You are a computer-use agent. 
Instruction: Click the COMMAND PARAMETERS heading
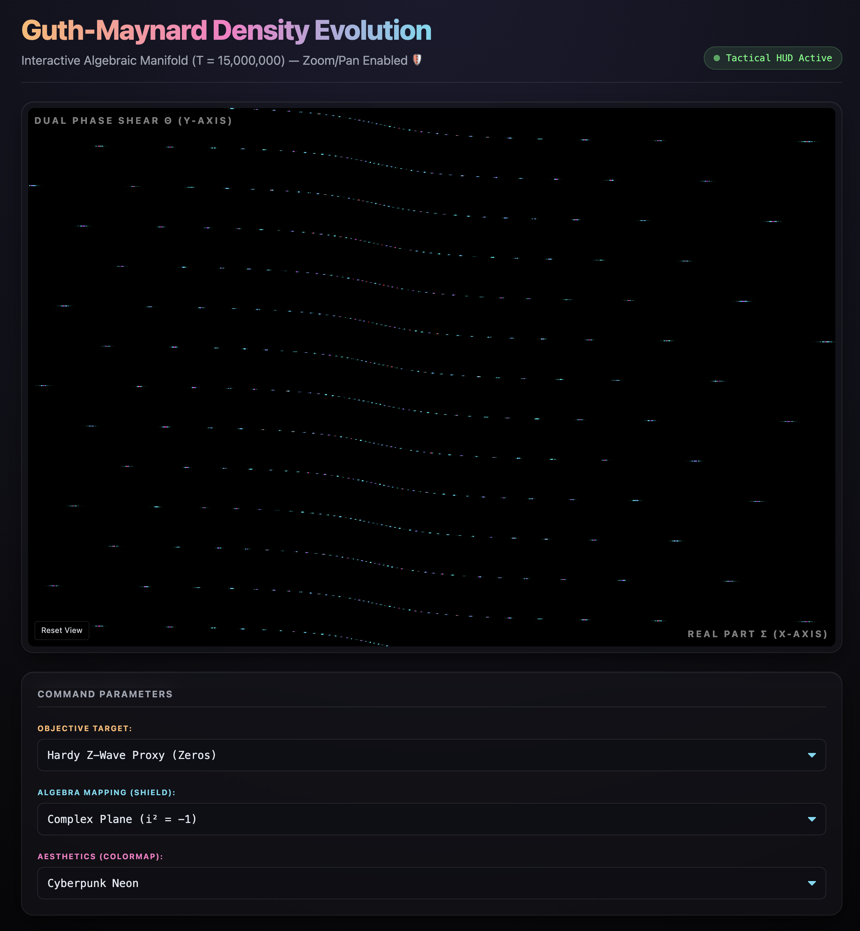105,694
